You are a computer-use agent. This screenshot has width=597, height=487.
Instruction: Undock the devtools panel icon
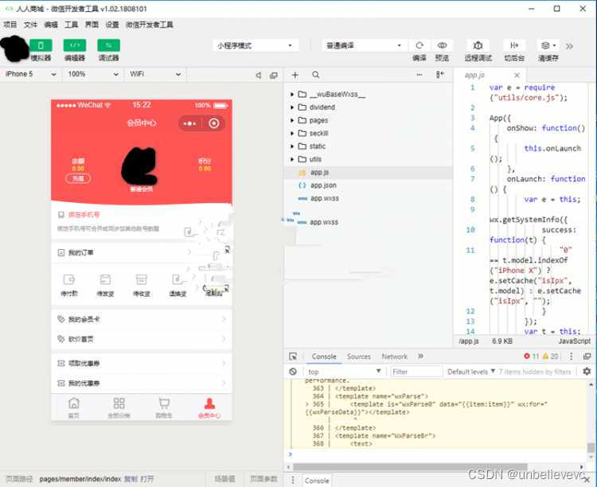(x=587, y=356)
